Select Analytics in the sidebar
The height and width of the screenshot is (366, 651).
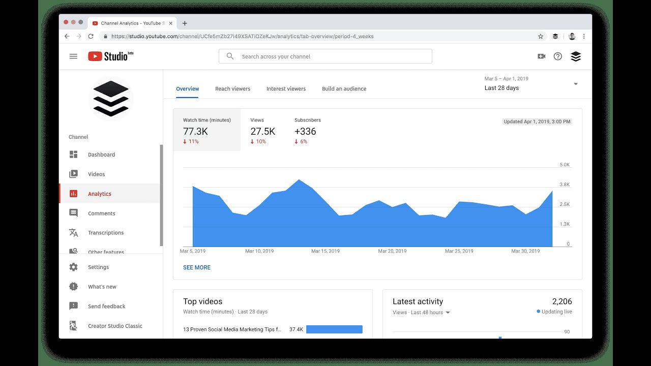pos(111,194)
